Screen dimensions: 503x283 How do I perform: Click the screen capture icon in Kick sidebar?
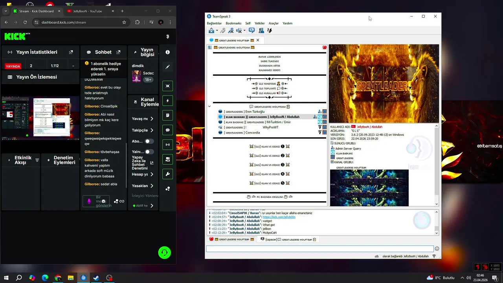168,86
